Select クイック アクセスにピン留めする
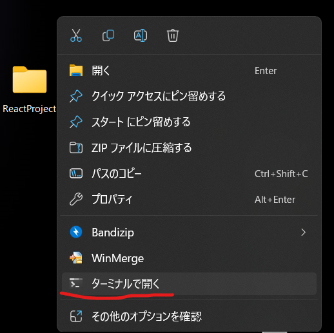 (x=189, y=96)
